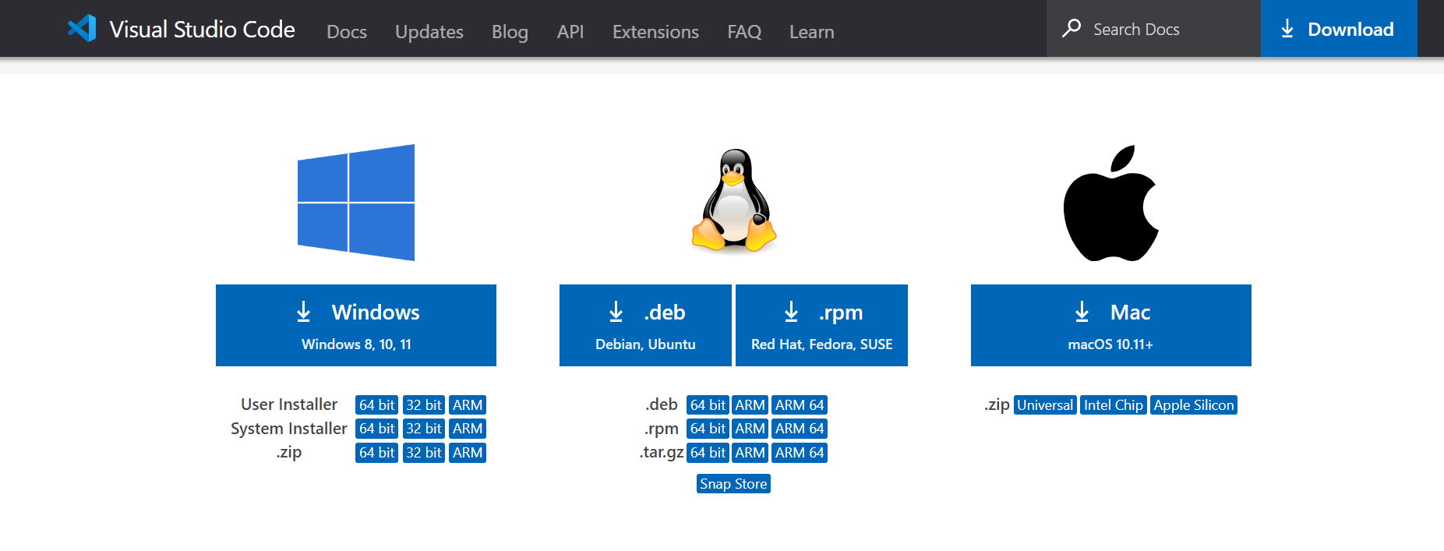Click the 'User Installer' label text
The image size is (1444, 551).
[x=289, y=404]
